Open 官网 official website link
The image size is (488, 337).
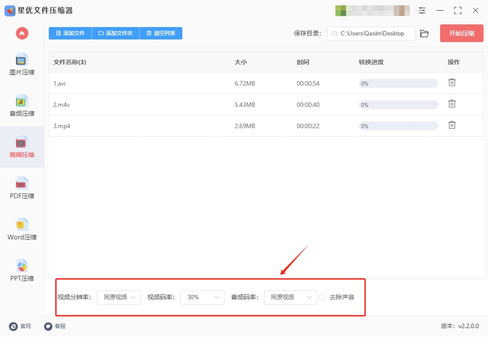pos(20,326)
